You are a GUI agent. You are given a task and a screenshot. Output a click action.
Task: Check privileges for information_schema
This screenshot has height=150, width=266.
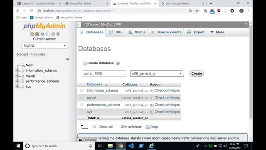165,90
